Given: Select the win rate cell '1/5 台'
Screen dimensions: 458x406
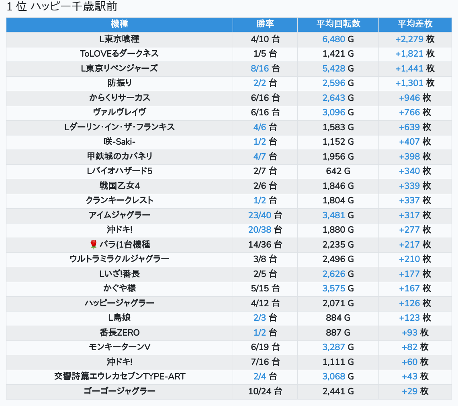Looking at the screenshot, I should tap(265, 54).
